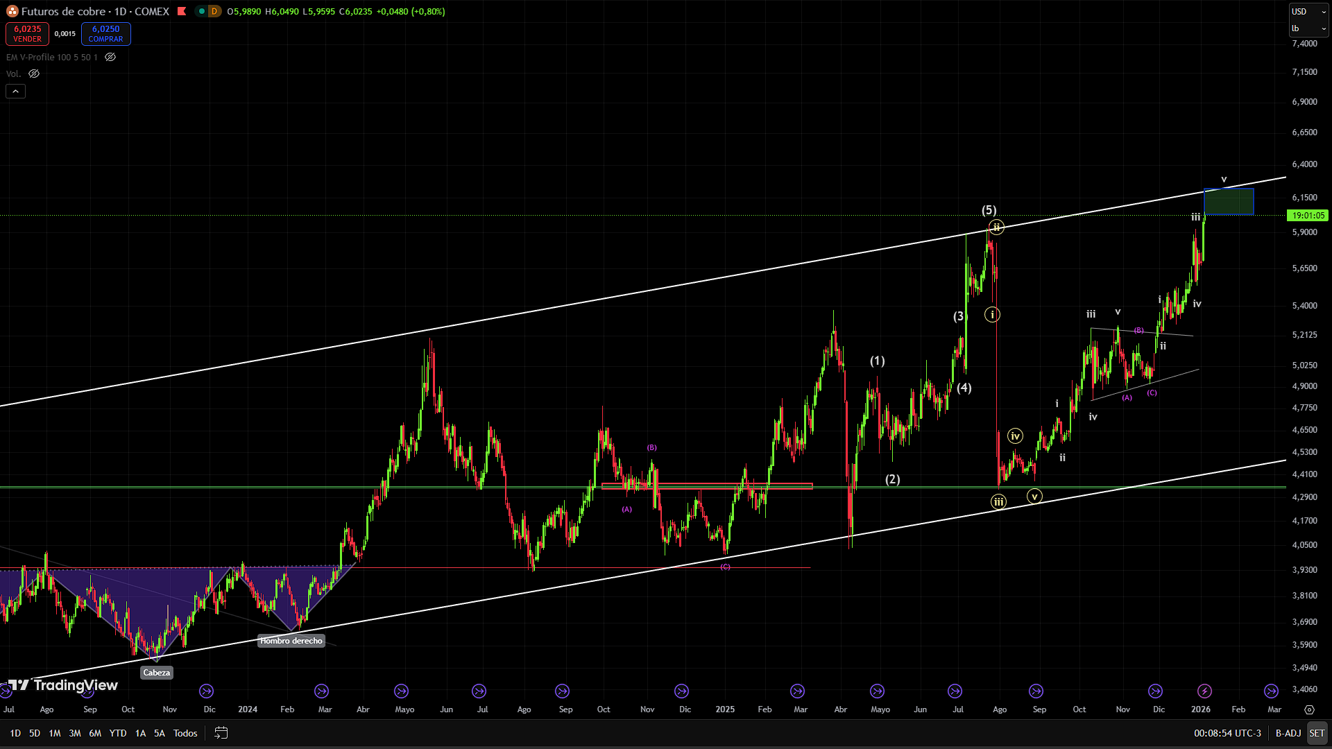Open the USD currency dropdown
The width and height of the screenshot is (1332, 749).
1308,12
